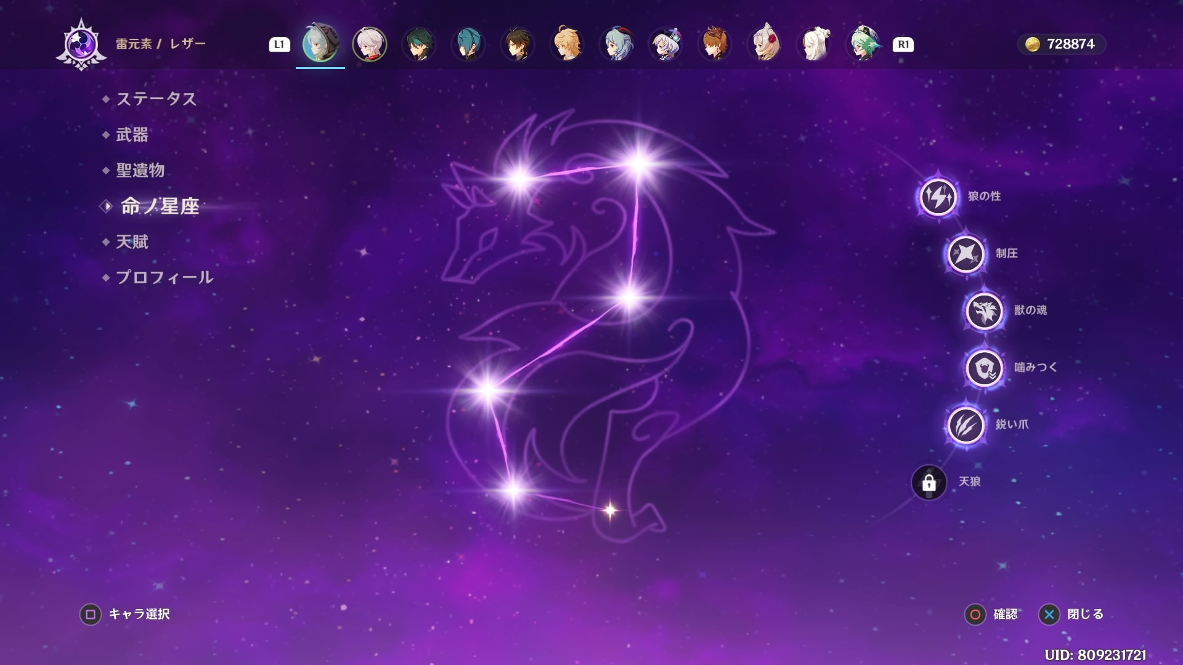
Task: Open the 獣の魂 wolf head icon
Action: click(984, 310)
